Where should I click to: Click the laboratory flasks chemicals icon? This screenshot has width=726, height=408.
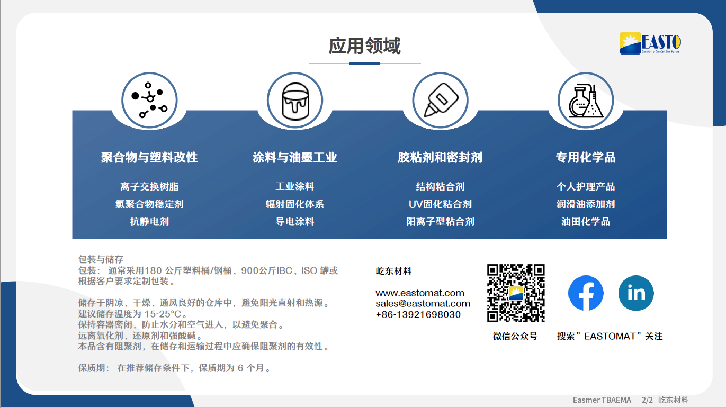pyautogui.click(x=586, y=100)
